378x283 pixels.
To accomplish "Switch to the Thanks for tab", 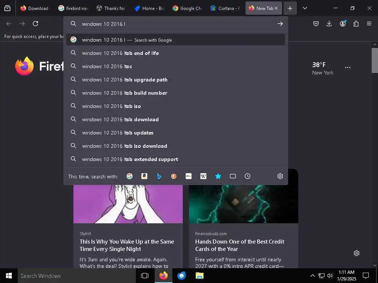I will click(x=111, y=8).
